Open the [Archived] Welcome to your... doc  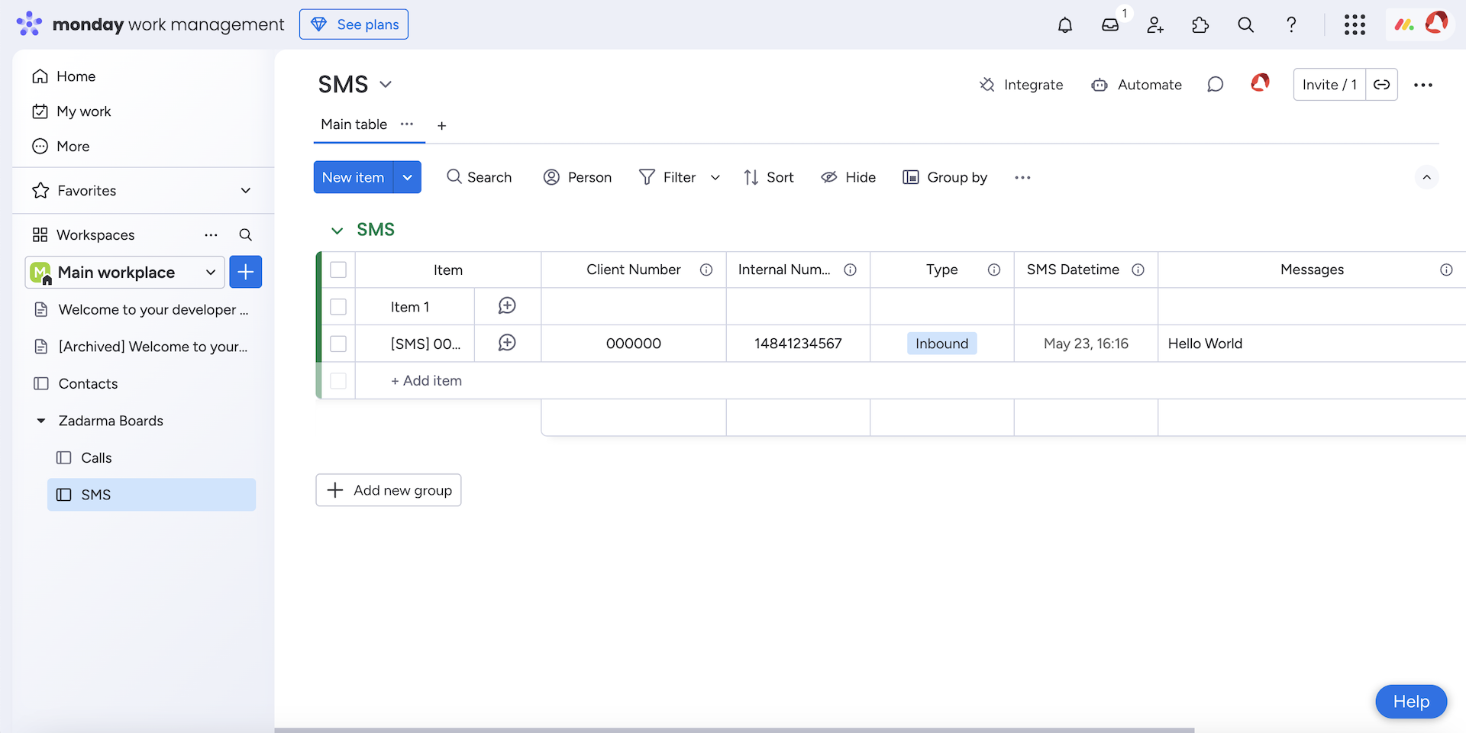click(x=153, y=347)
